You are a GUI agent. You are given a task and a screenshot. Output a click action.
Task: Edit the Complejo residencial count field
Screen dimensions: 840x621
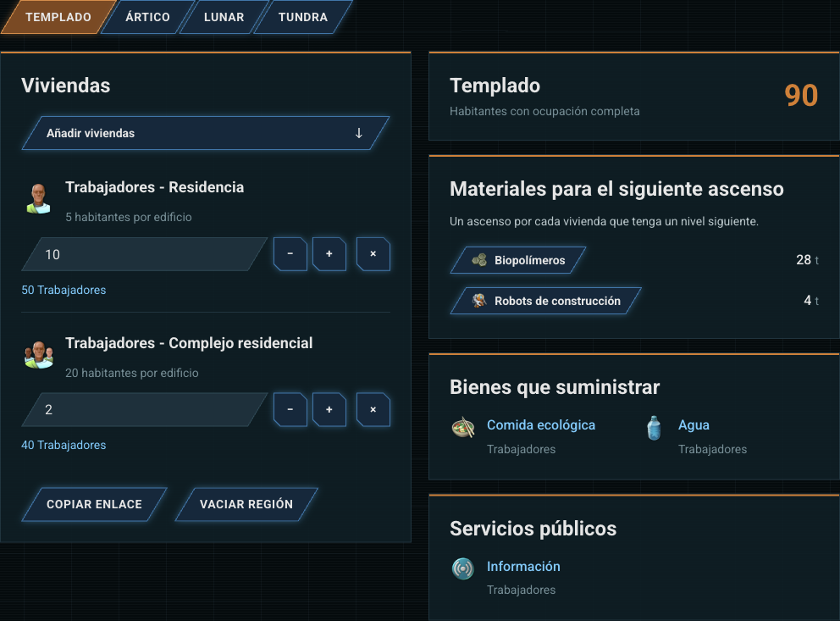[x=145, y=409]
